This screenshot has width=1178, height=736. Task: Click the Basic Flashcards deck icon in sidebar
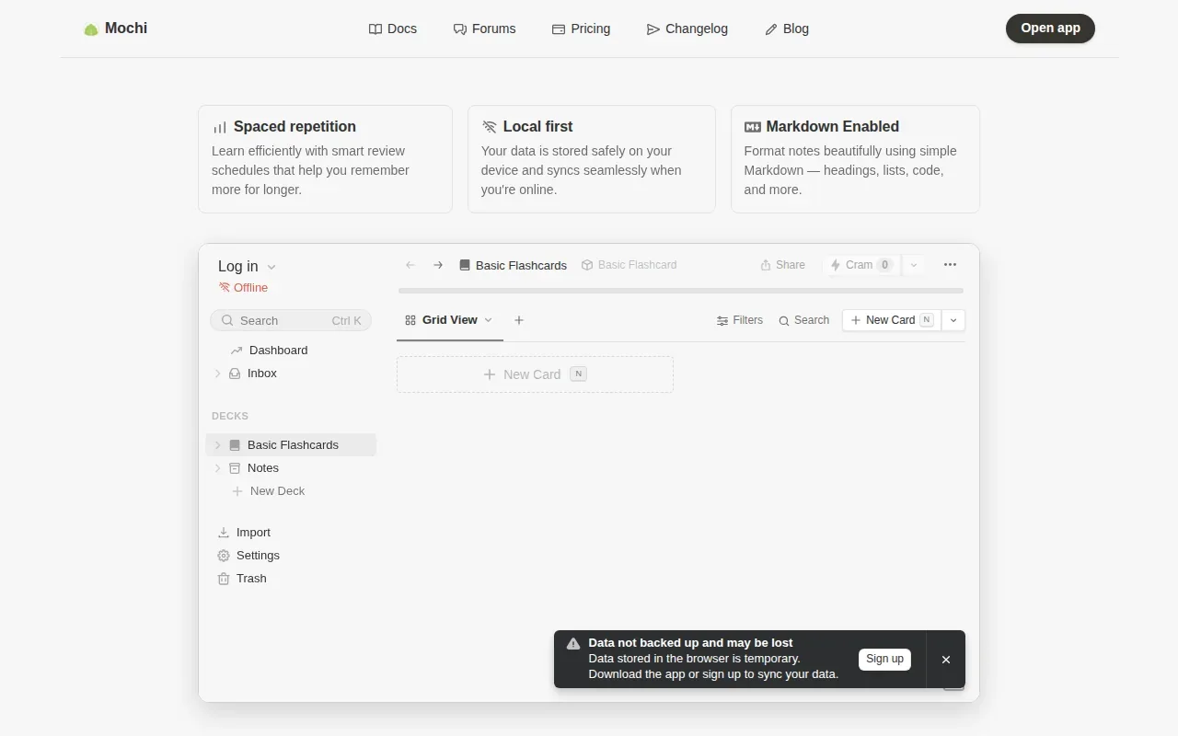[x=235, y=445]
